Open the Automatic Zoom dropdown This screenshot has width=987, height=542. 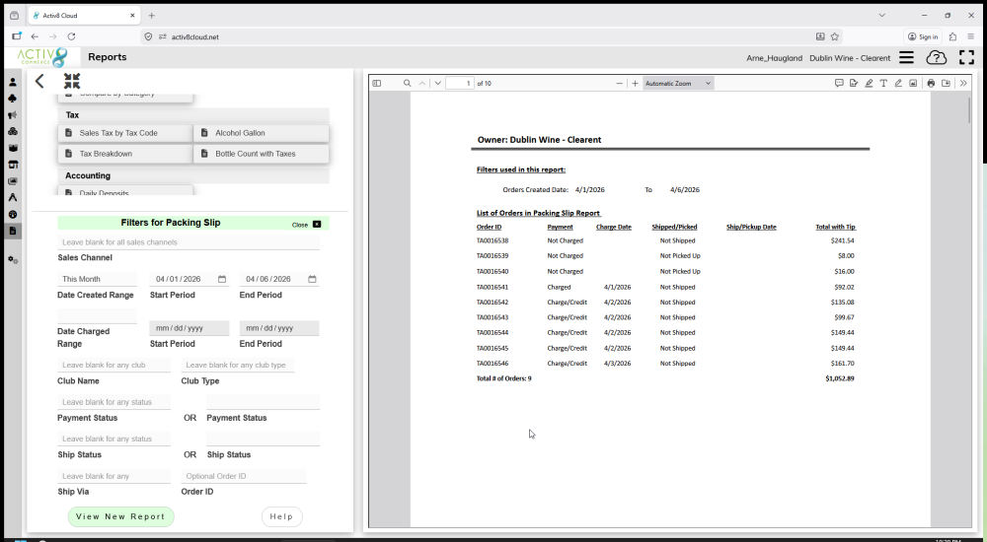(678, 83)
